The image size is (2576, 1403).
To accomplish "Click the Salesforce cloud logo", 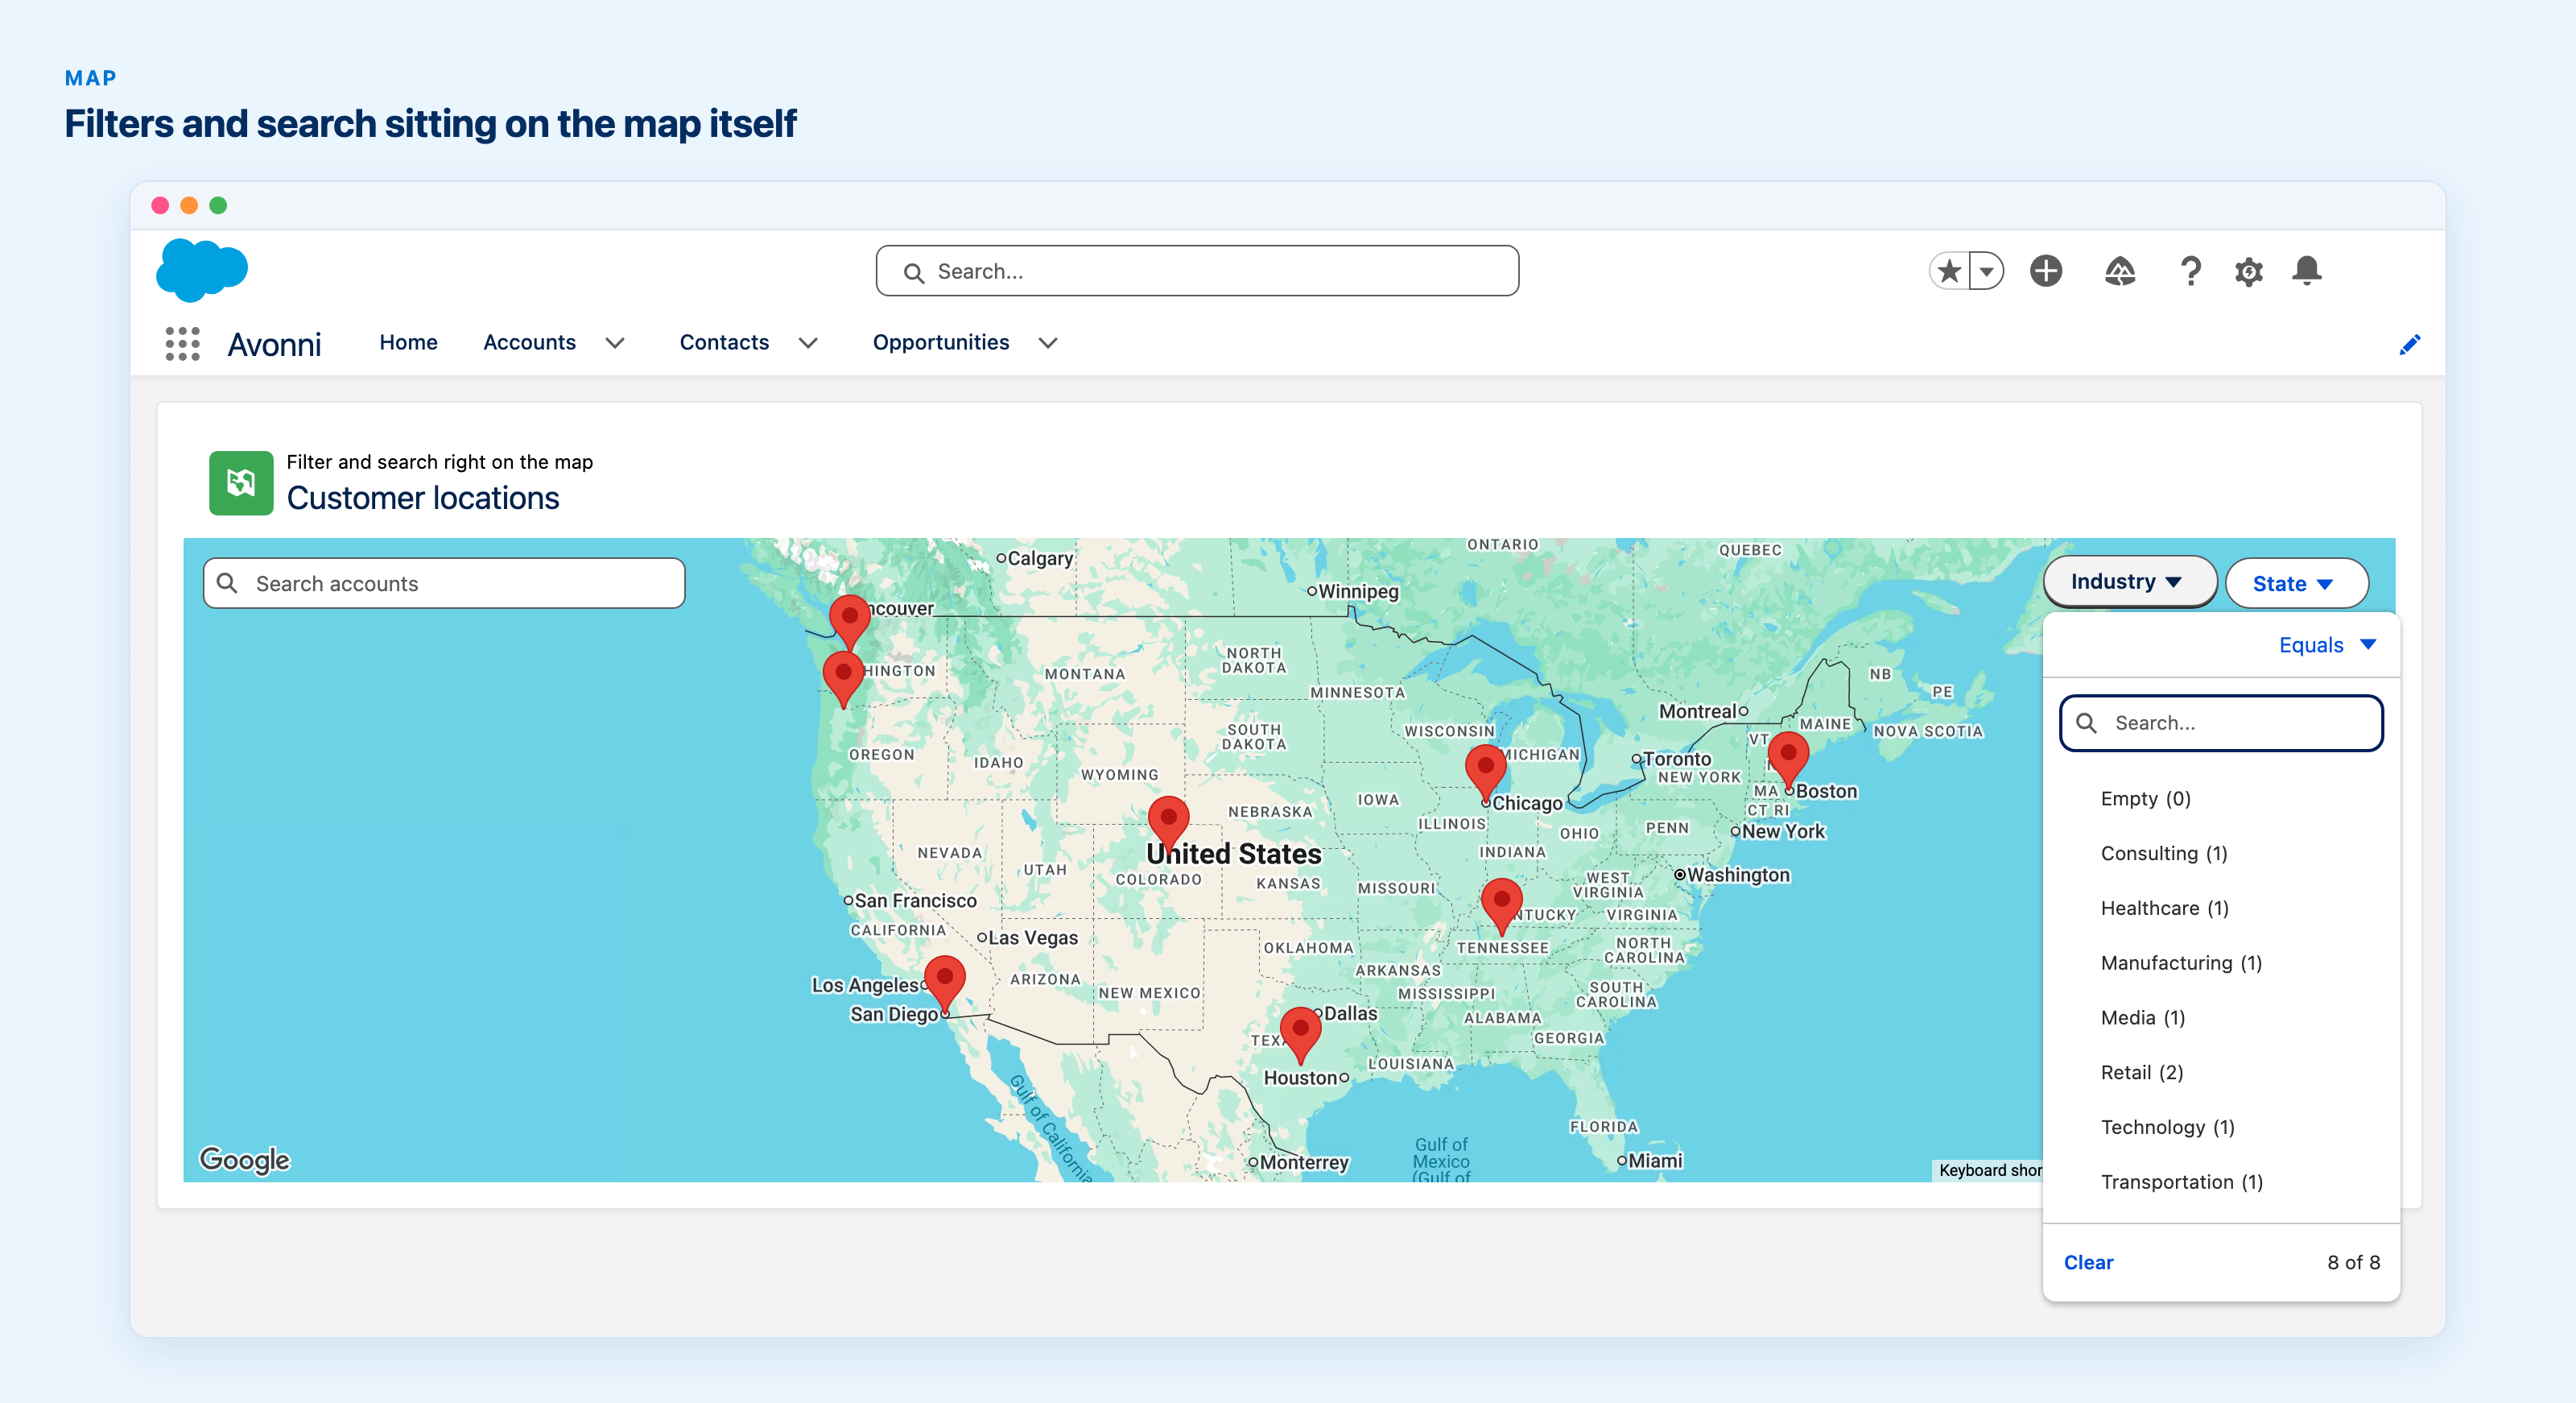I will pyautogui.click(x=202, y=270).
